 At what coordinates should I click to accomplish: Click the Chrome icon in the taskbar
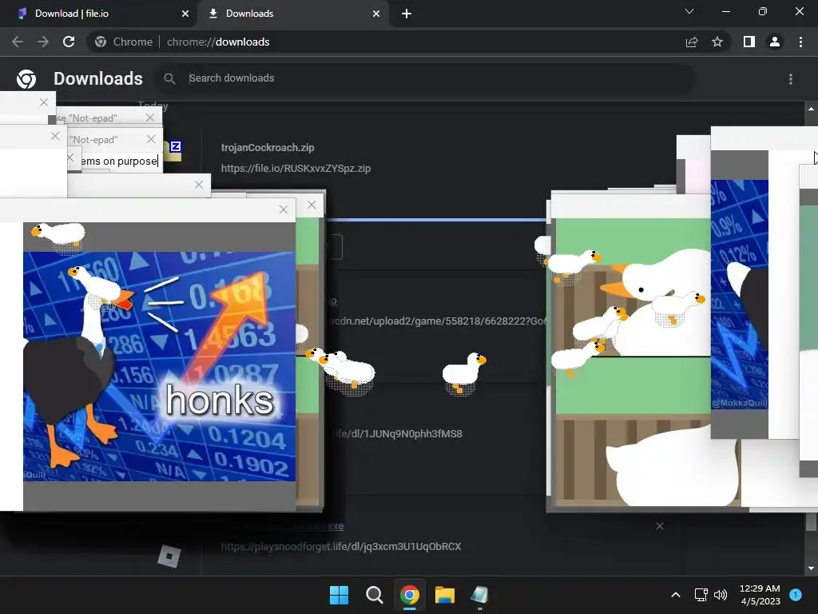(410, 595)
